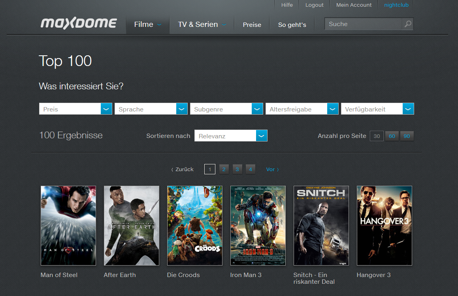Expand the Altersfreigabe filter dropdown
458x296 pixels.
pos(302,109)
